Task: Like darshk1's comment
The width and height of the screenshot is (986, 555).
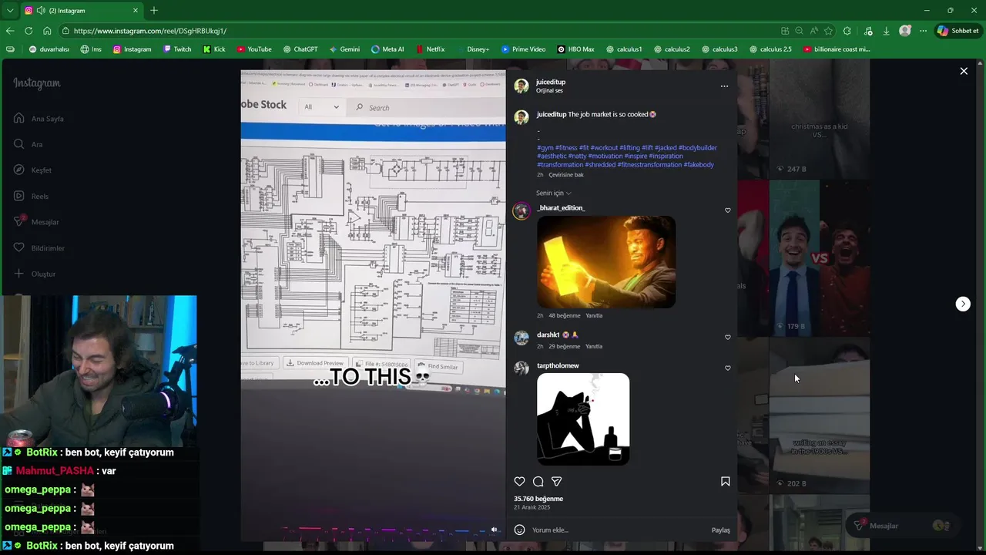Action: coord(727,337)
